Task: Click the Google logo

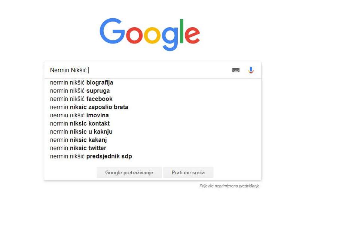Action: point(150,34)
